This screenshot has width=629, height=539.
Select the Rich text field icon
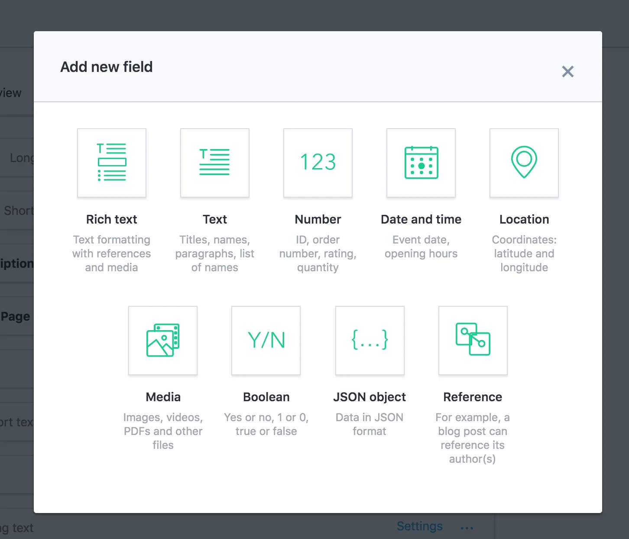click(x=112, y=163)
